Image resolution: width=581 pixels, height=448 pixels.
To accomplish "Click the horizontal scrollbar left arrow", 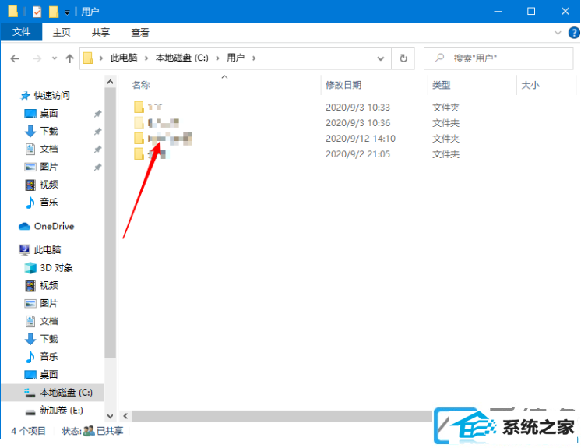I will (x=125, y=416).
